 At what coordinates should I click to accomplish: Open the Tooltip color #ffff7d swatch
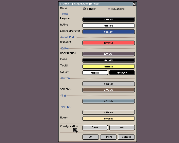(x=109, y=66)
